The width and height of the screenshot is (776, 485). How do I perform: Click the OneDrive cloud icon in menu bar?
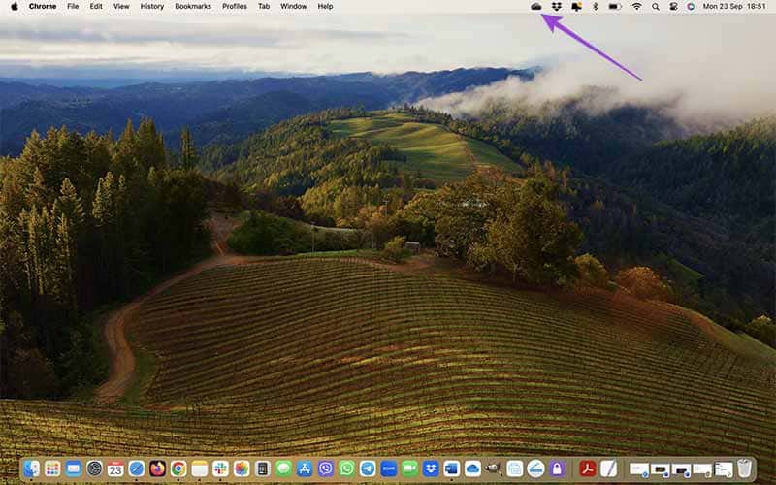536,7
